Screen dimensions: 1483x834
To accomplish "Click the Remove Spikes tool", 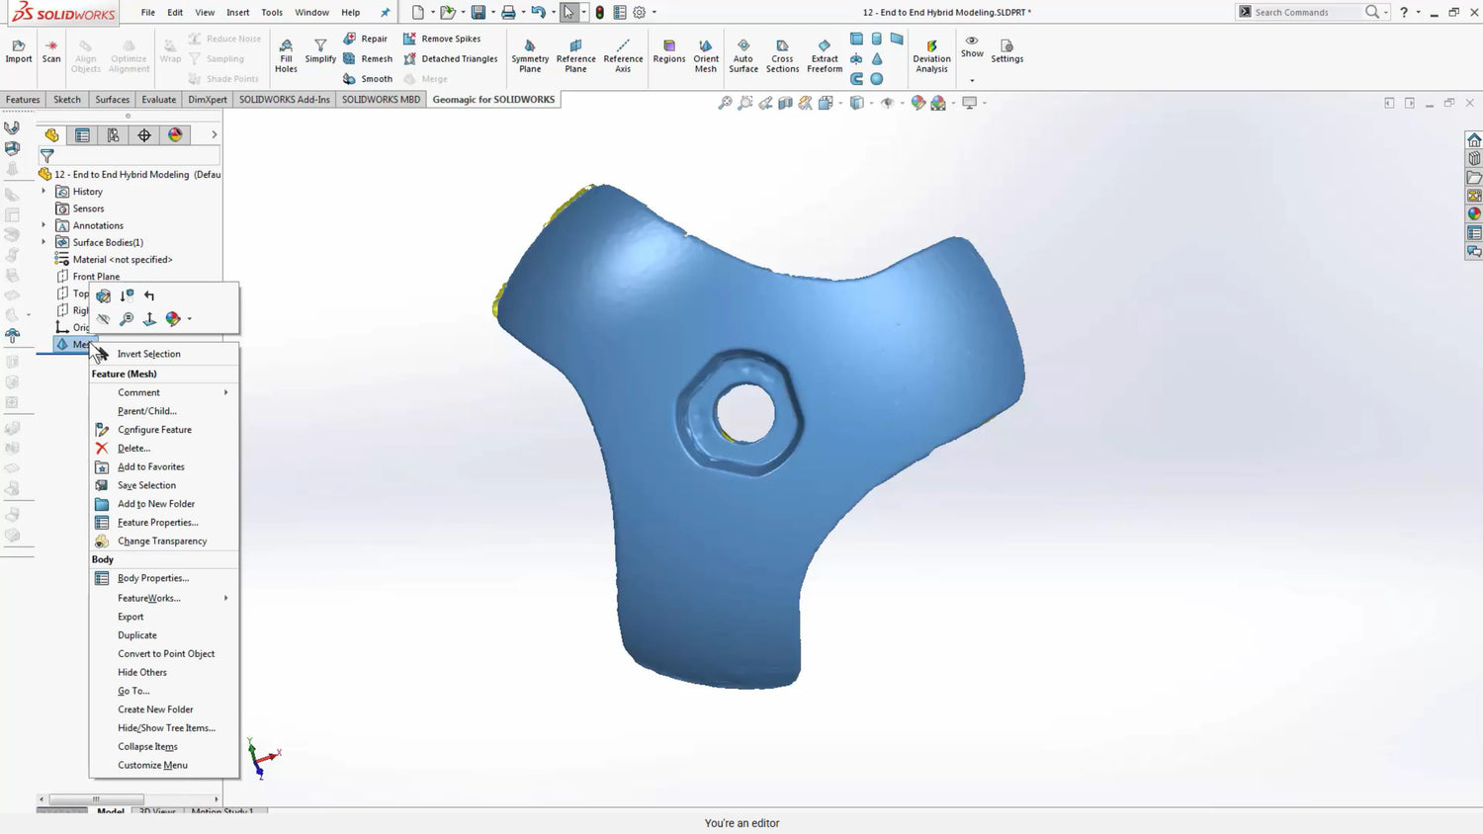I will pos(442,39).
